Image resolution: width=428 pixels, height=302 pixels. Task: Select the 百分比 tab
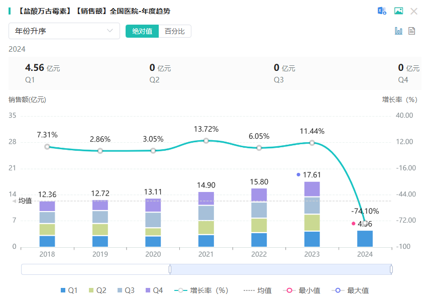175,31
